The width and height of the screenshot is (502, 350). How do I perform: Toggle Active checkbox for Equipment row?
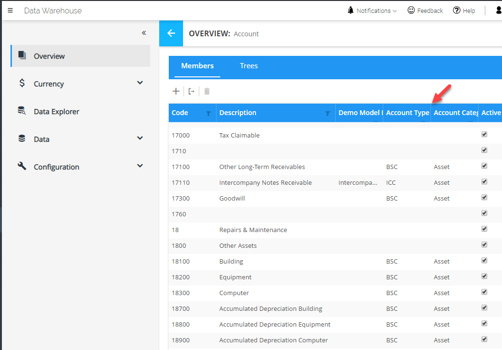[484, 276]
